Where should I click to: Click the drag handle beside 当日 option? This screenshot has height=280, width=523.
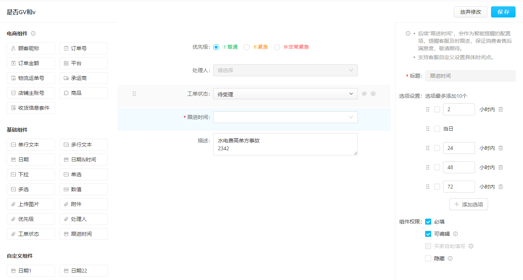pos(428,129)
